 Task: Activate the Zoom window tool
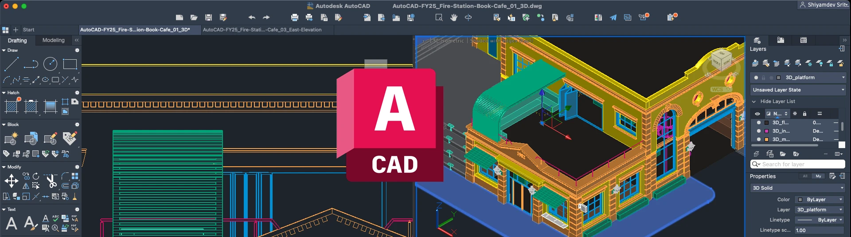point(439,18)
